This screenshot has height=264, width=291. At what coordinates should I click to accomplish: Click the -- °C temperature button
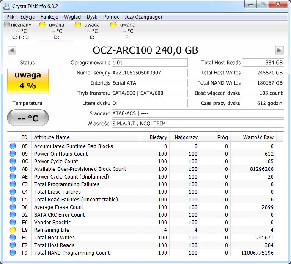(x=28, y=118)
